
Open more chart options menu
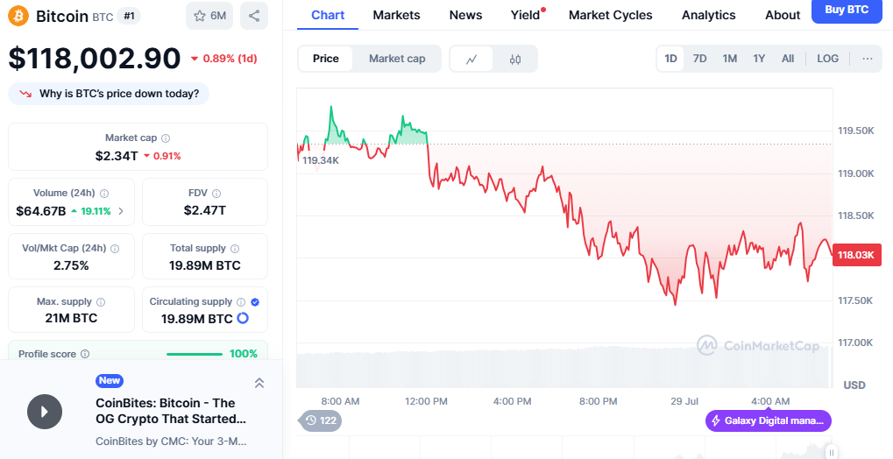[x=867, y=59]
